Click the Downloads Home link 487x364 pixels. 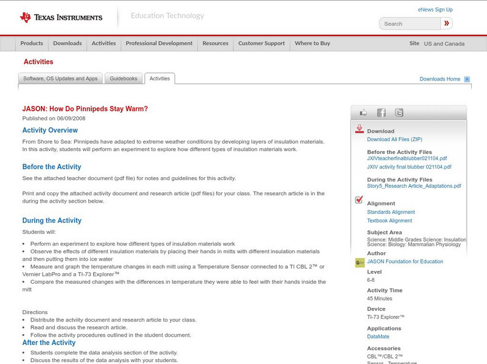click(440, 79)
